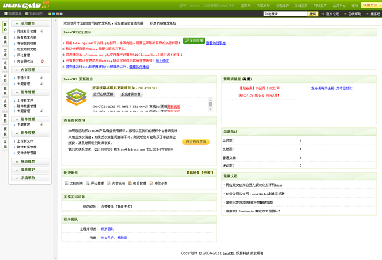This screenshot has width=382, height=260.
Task: Click the add icon beside 网站栏目管理
Action: [x=42, y=31]
